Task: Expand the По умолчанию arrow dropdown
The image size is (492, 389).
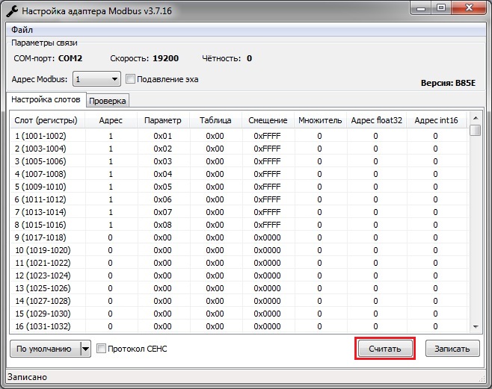Action: click(x=86, y=349)
